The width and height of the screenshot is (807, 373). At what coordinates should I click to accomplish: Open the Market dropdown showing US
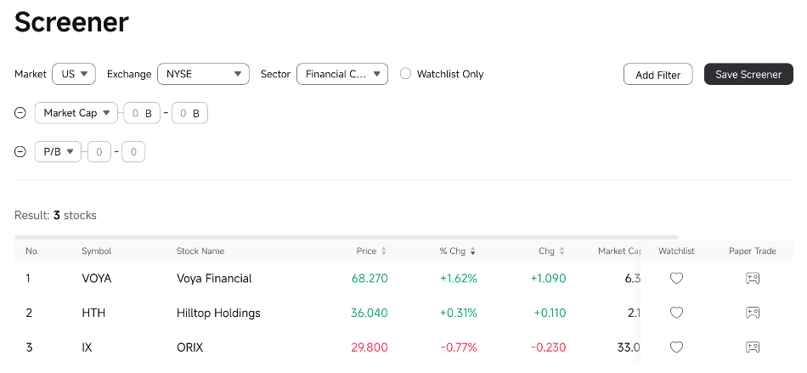click(x=74, y=74)
